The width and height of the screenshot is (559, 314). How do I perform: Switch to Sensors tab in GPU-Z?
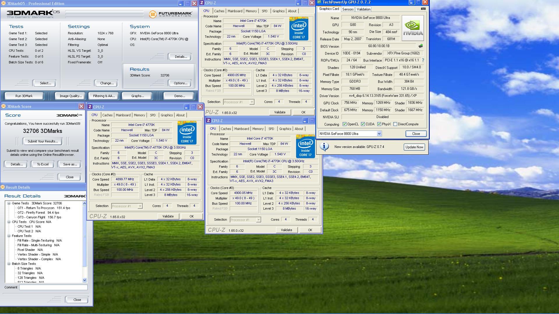[x=348, y=9]
